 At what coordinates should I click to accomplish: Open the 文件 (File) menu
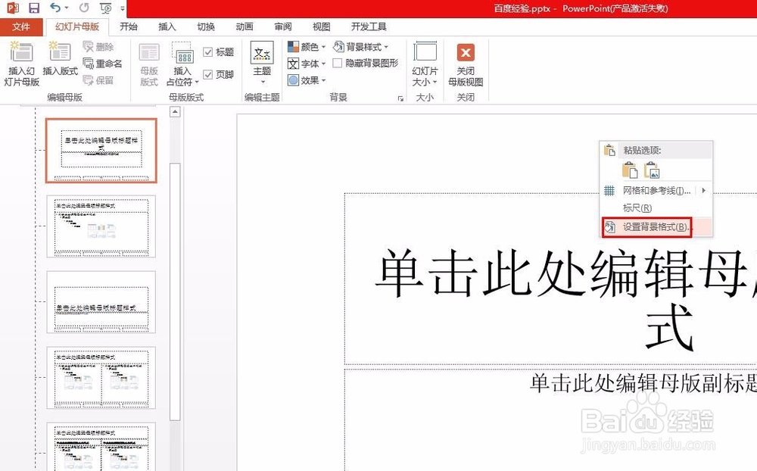point(22,27)
